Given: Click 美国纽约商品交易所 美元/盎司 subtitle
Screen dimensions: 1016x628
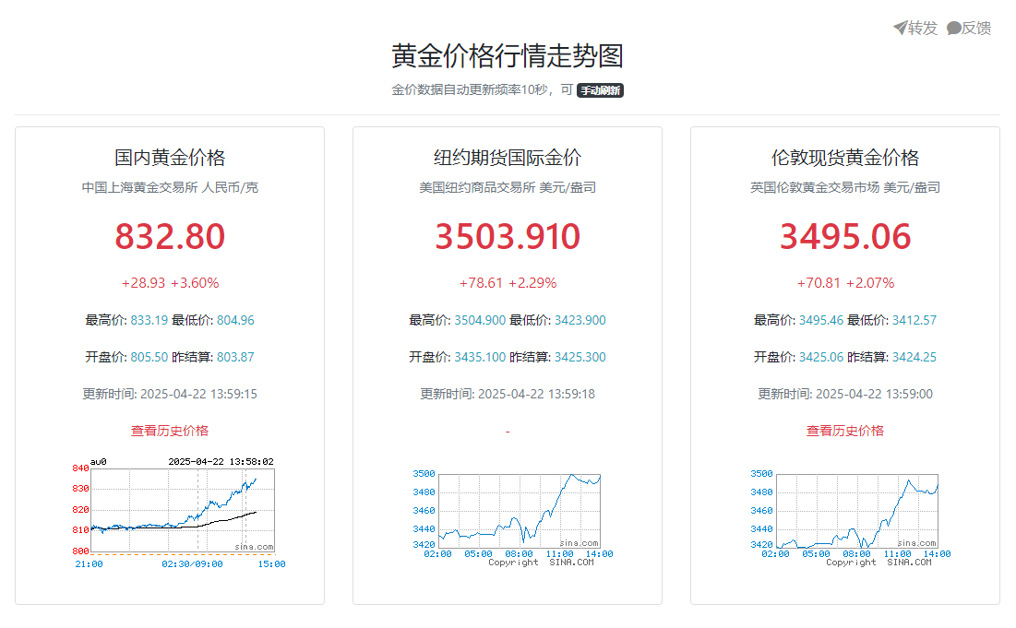Looking at the screenshot, I should [x=508, y=187].
